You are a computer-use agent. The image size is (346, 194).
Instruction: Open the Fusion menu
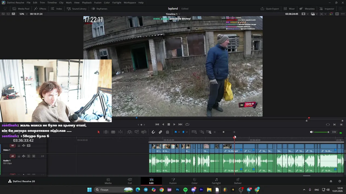point(98,2)
